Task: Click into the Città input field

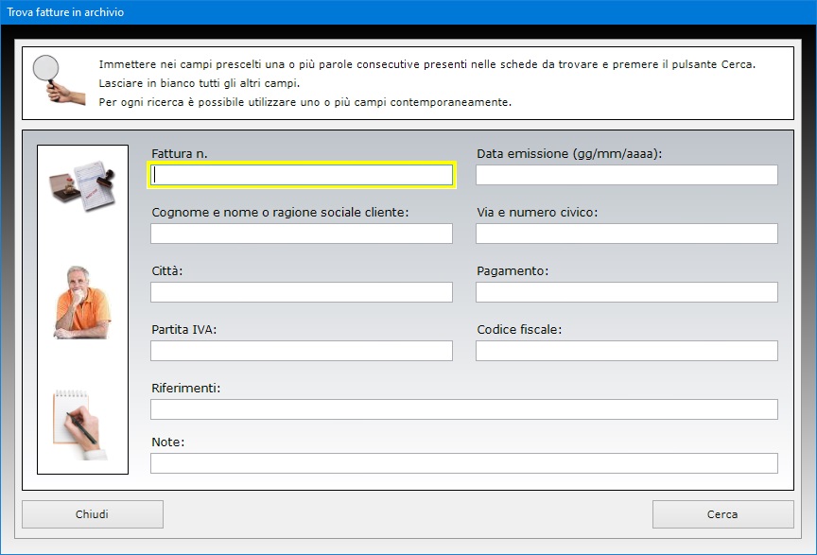Action: pyautogui.click(x=302, y=292)
